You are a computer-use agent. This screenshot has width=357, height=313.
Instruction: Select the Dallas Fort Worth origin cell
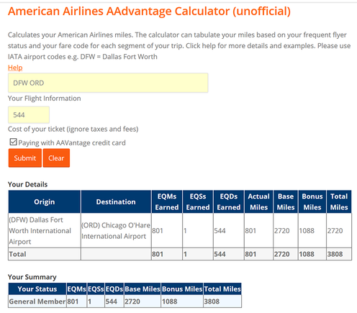(45, 230)
